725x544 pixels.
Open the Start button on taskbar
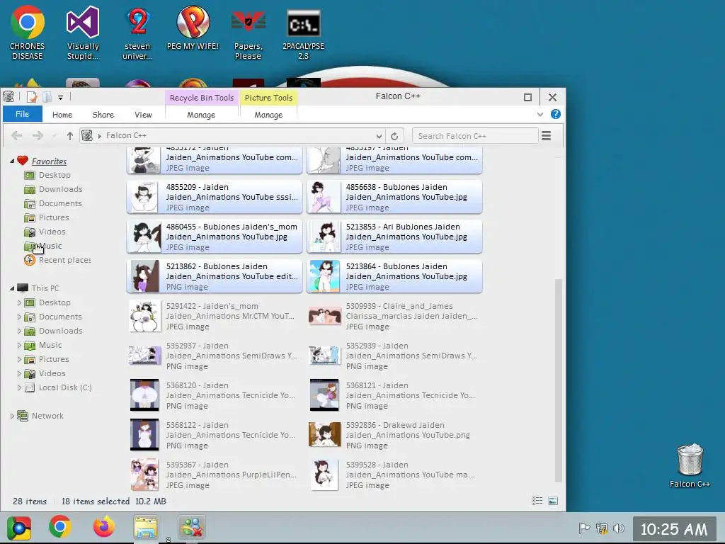[19, 528]
